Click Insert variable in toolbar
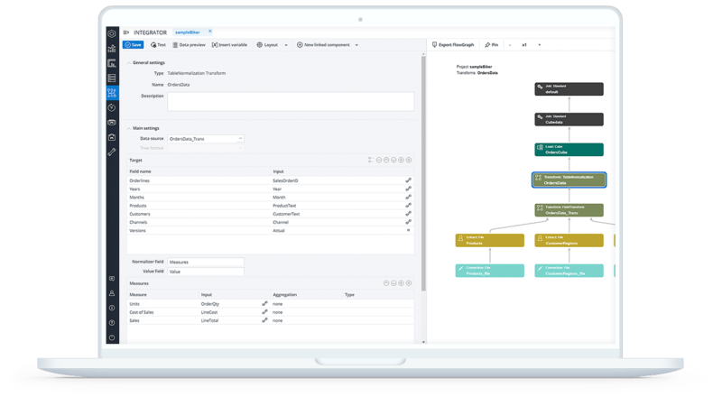722x406 pixels. [x=232, y=44]
